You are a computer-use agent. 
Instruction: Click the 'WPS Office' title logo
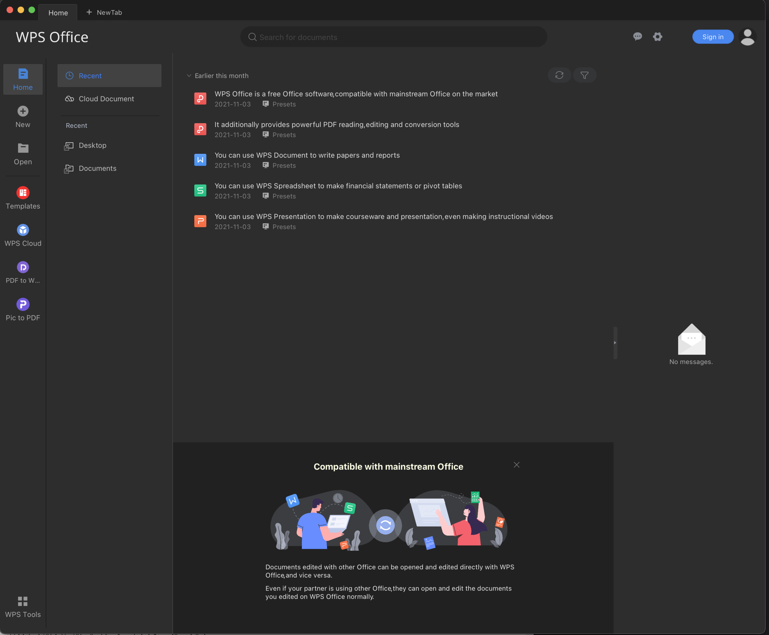[x=52, y=37]
